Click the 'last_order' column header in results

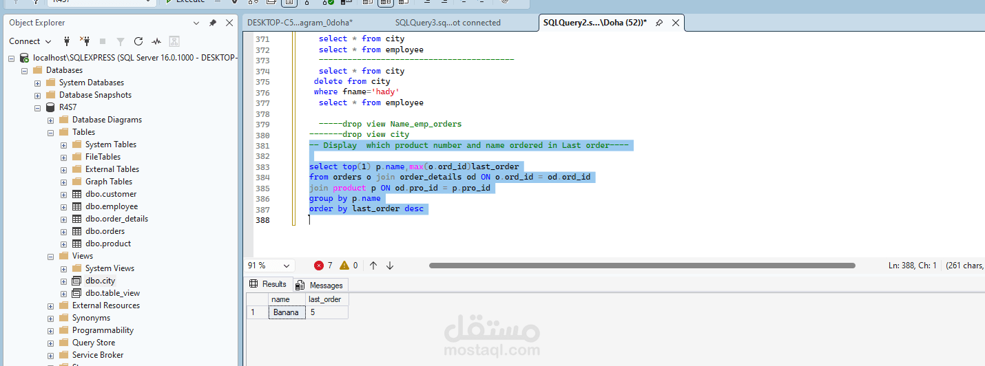pos(326,299)
